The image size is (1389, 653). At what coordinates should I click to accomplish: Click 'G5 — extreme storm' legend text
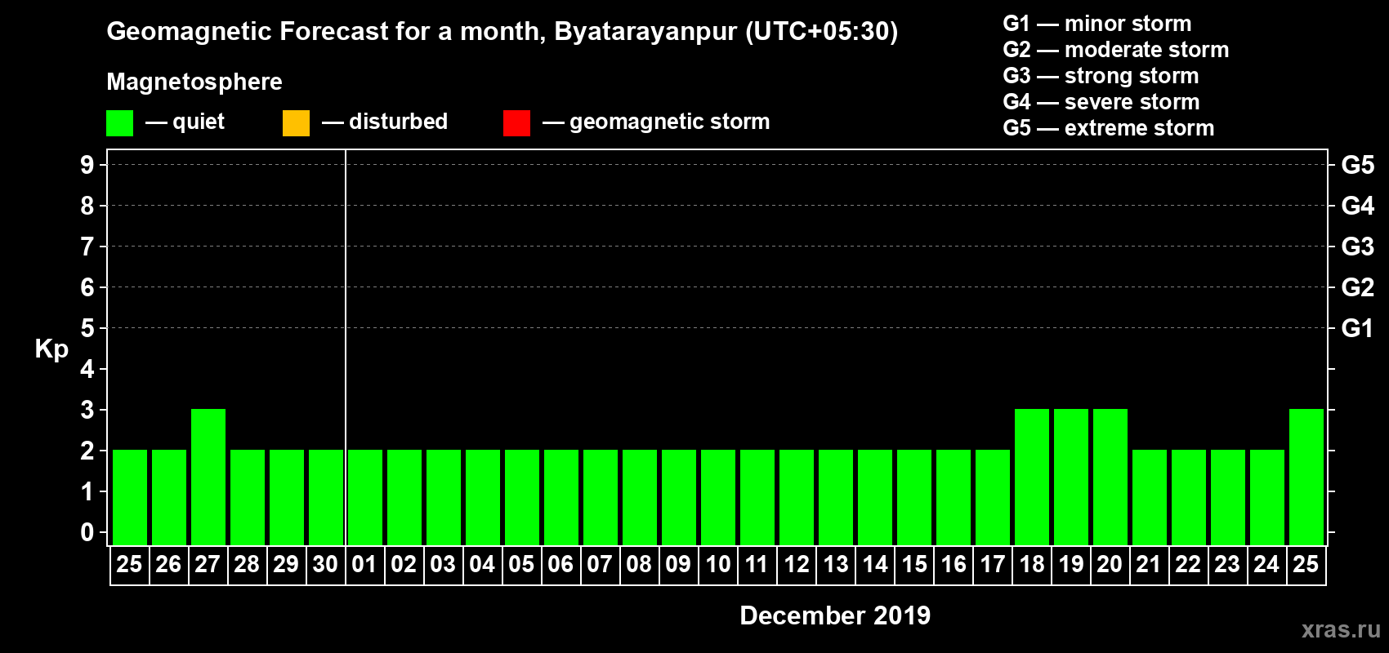coord(1108,128)
